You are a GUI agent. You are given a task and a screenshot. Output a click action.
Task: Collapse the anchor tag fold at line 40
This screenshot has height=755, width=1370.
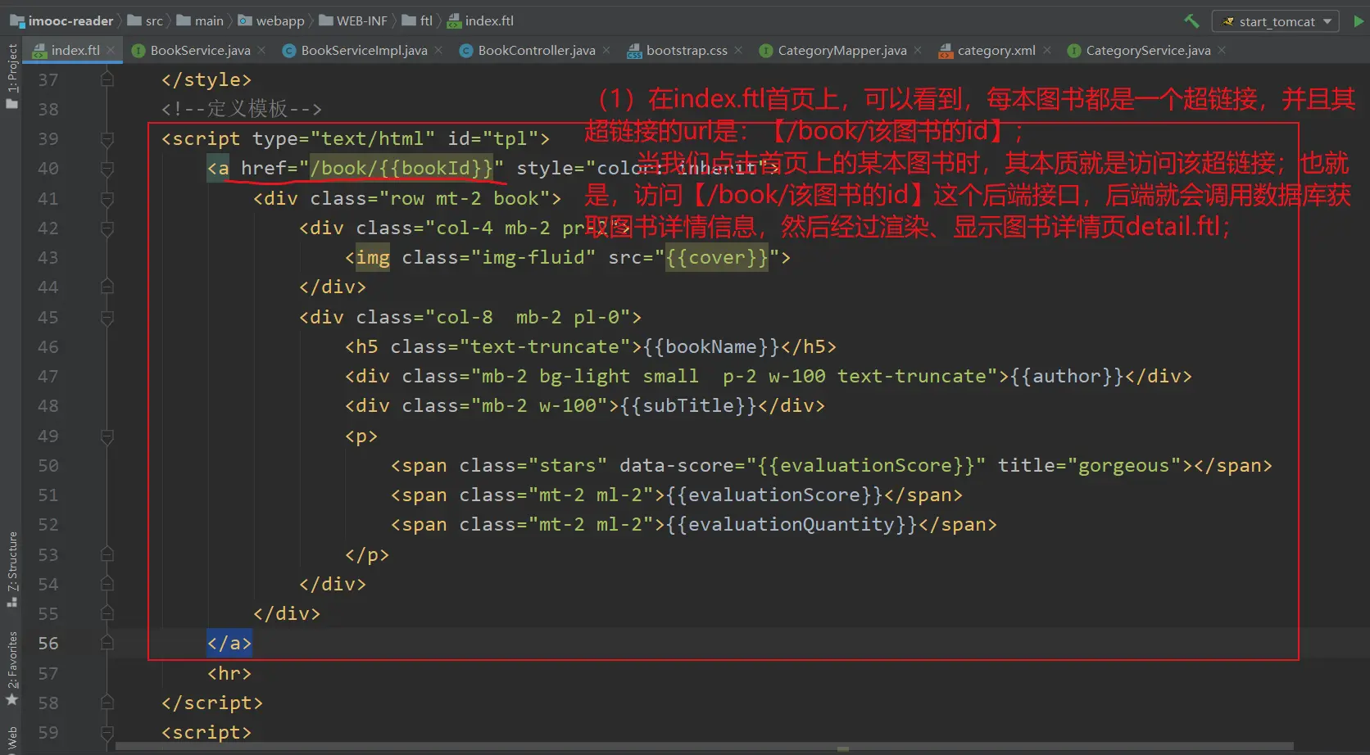[107, 169]
